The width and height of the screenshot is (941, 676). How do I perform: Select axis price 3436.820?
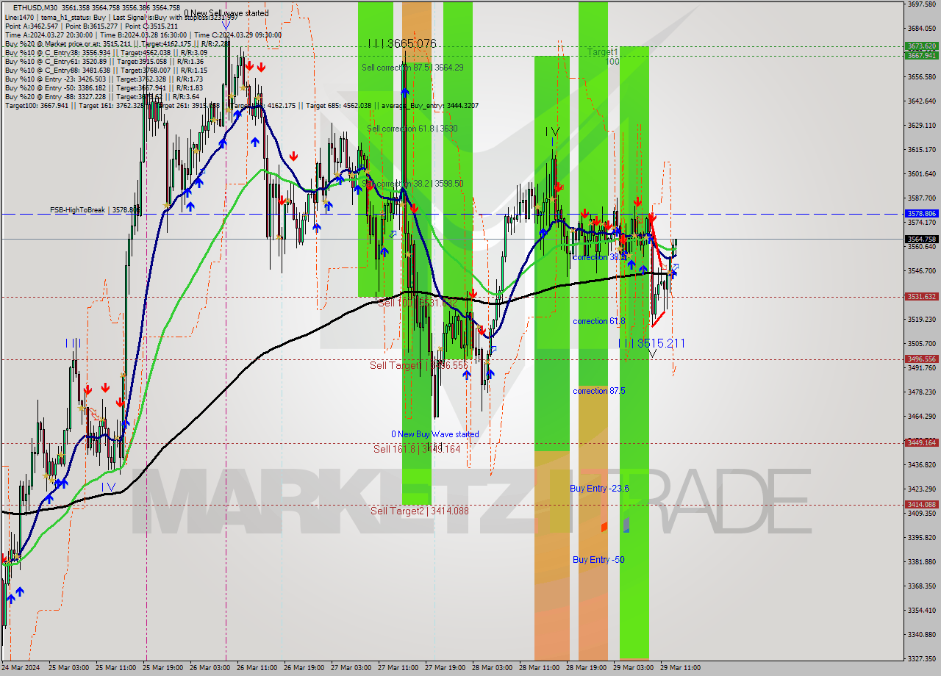coord(921,465)
